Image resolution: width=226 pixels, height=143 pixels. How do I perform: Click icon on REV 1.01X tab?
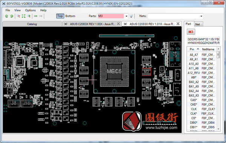point(125,24)
